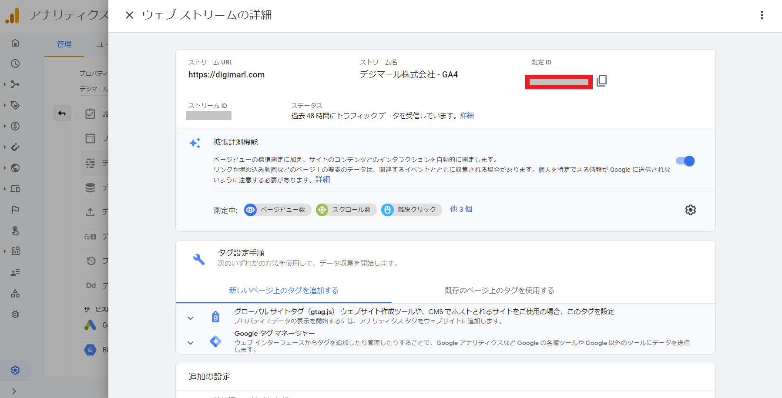
Task: Click the Google Analytics logo
Action: pos(12,16)
